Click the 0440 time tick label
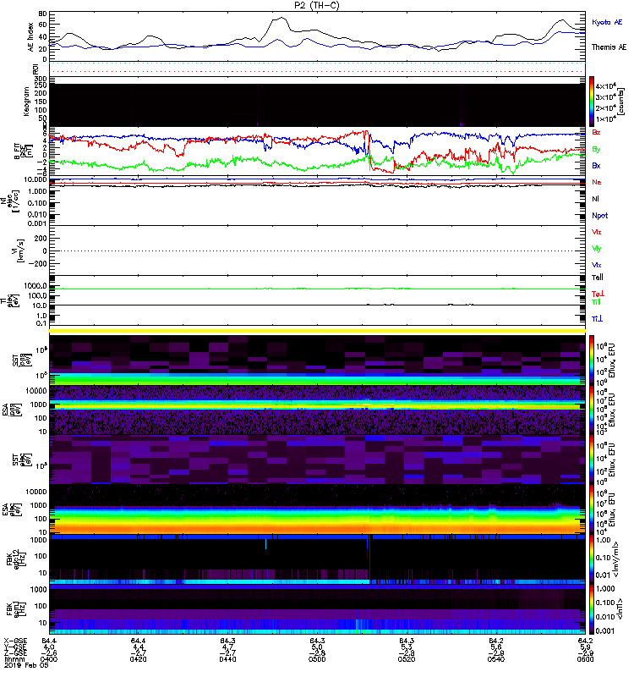Image resolution: width=634 pixels, height=677 pixels. point(227,660)
